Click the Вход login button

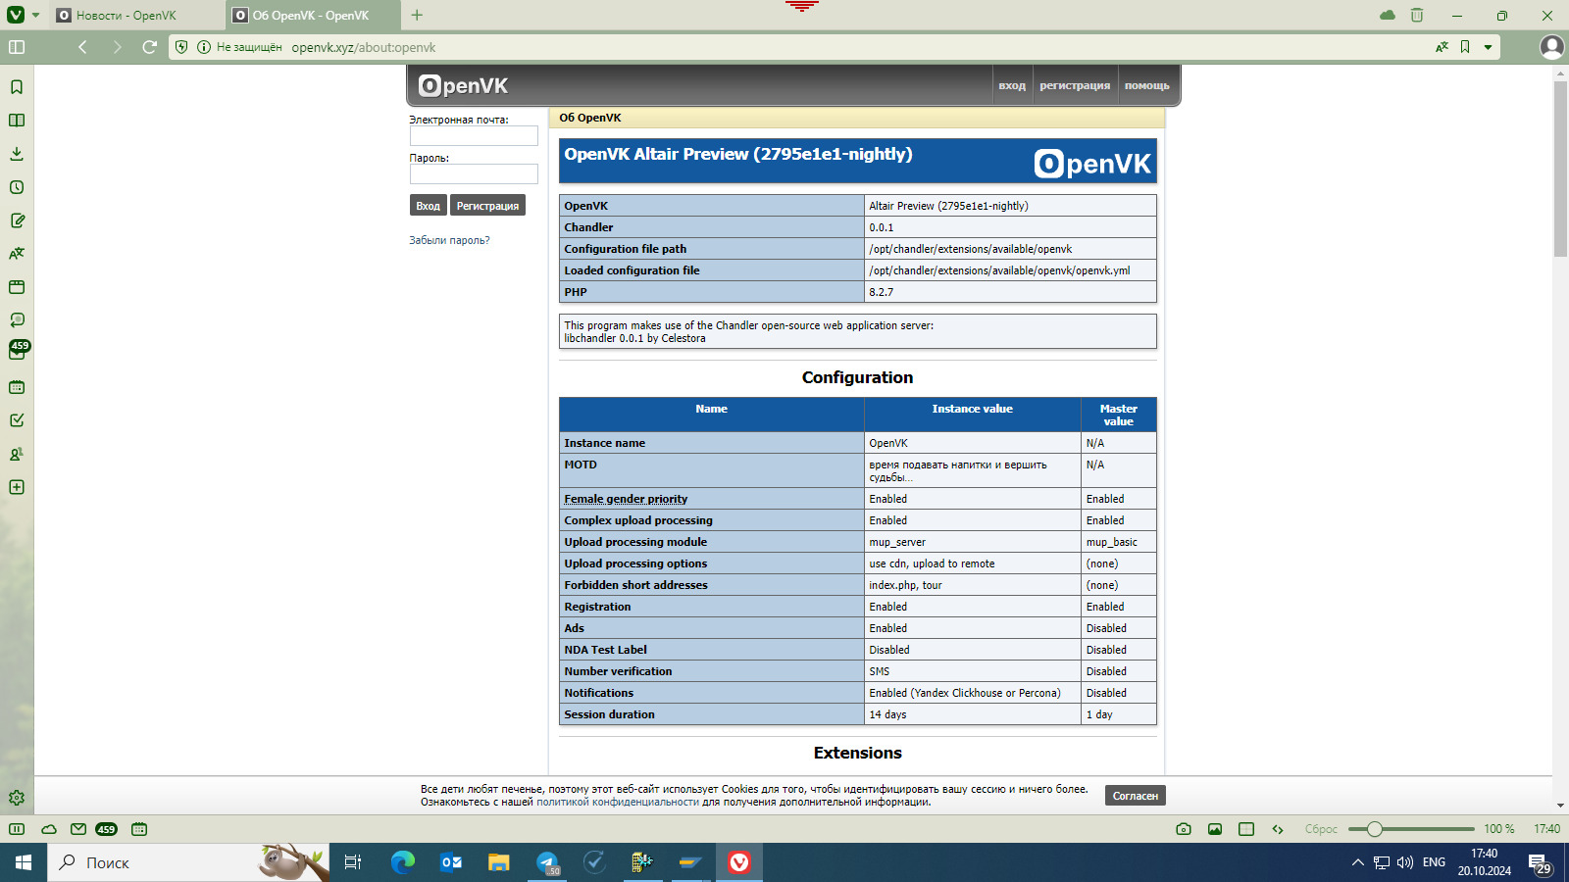[x=428, y=206]
